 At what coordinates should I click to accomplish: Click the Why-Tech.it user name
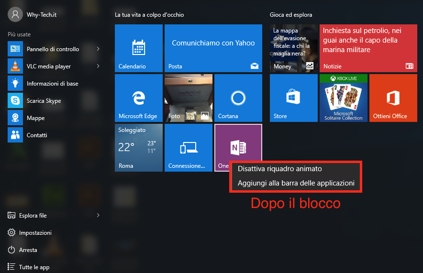click(x=42, y=15)
